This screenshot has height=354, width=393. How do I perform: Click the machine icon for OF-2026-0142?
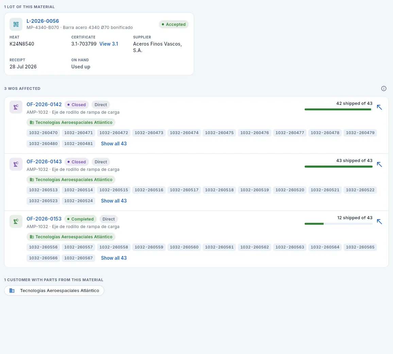[x=16, y=107]
